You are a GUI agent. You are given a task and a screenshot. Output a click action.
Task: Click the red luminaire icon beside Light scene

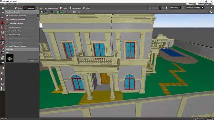[167, 8]
